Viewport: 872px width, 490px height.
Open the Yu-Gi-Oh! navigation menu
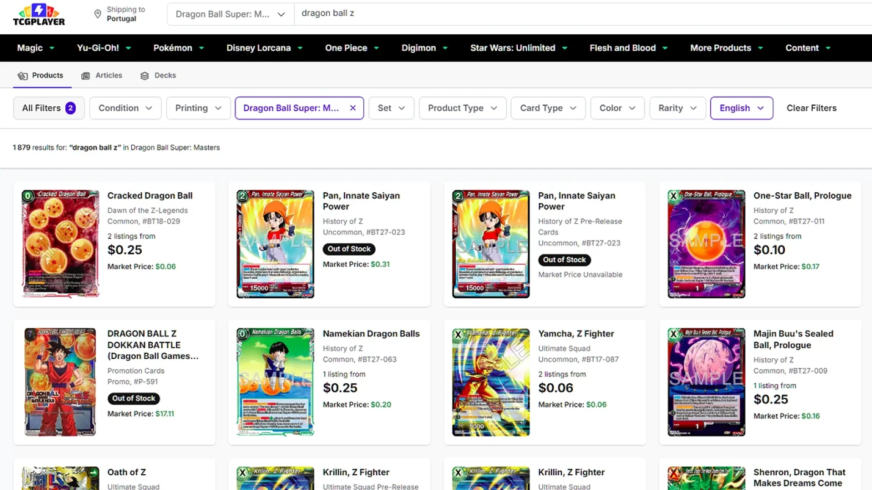tap(104, 48)
